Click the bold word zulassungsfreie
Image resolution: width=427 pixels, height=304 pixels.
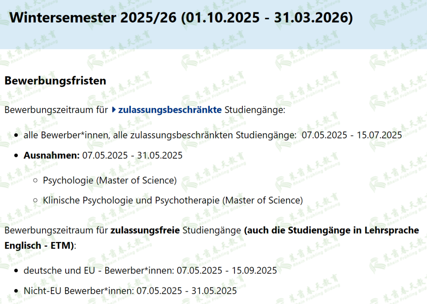[145, 230]
